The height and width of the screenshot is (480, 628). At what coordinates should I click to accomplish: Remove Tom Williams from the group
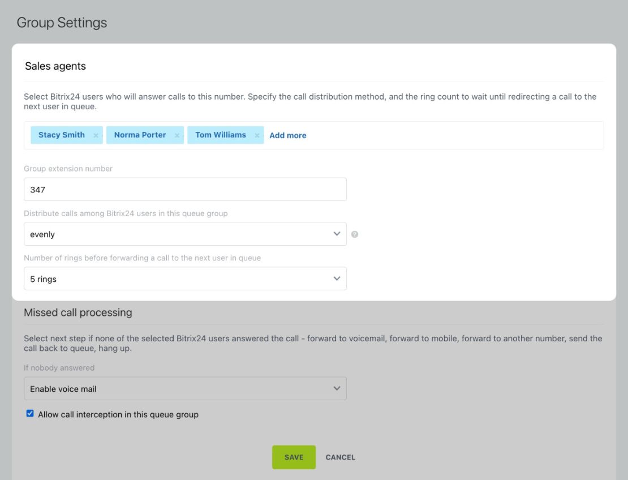[257, 135]
